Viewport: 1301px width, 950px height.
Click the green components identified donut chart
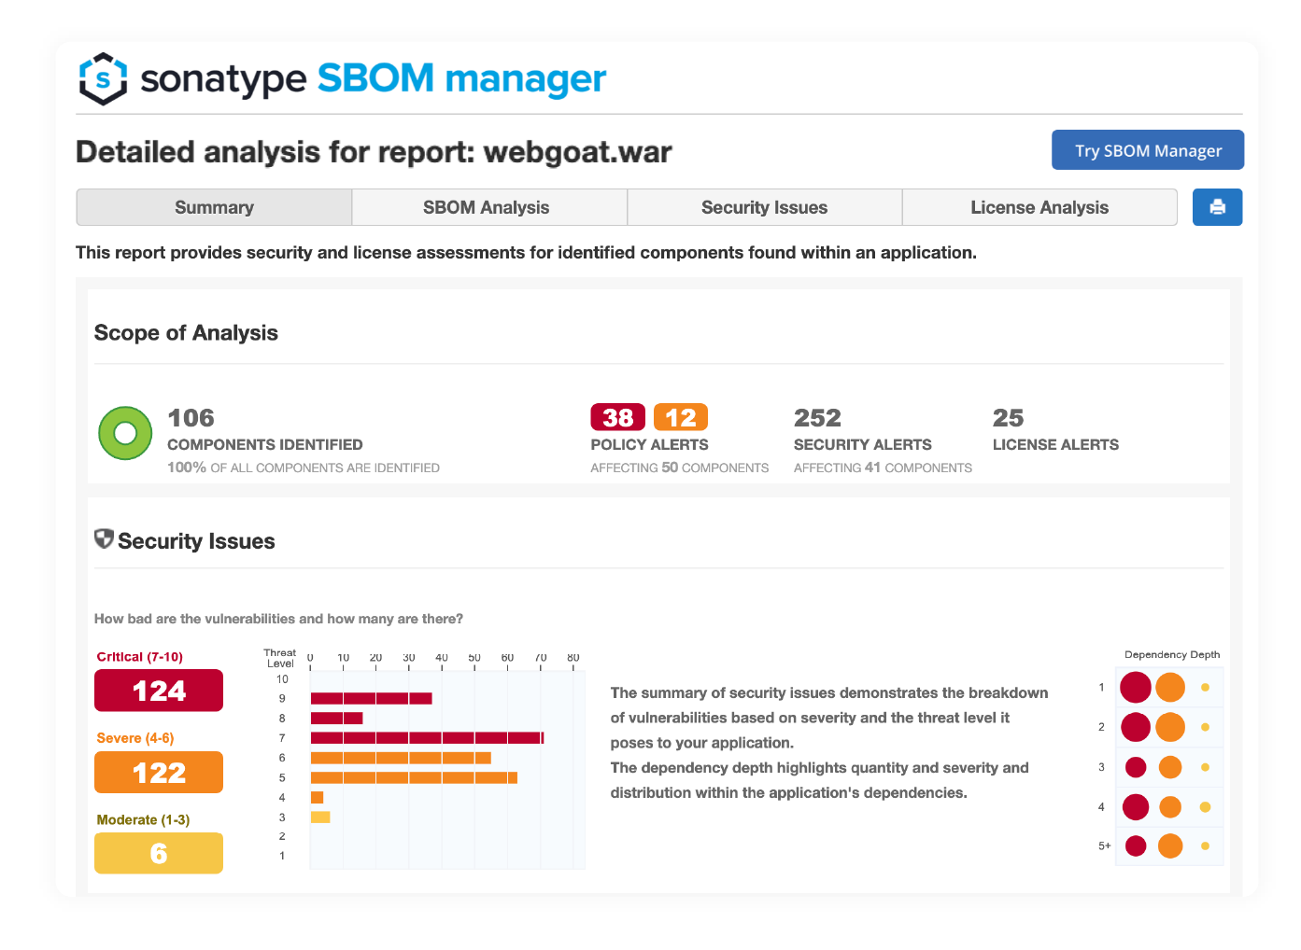click(x=124, y=433)
